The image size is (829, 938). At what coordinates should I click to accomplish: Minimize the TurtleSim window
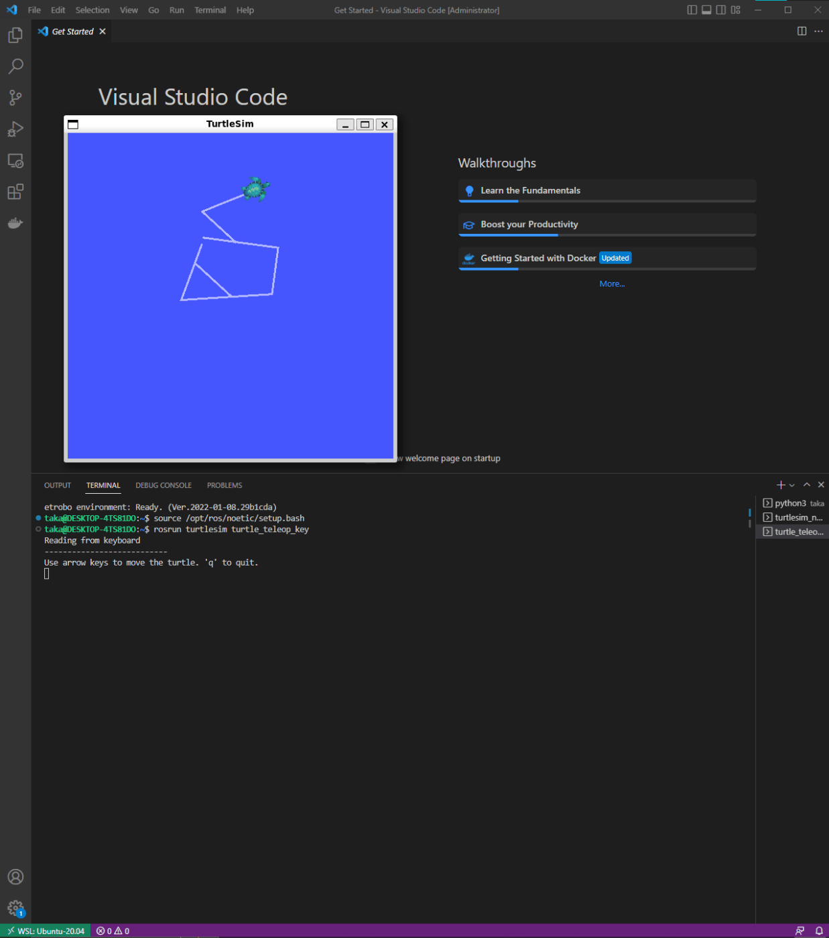click(345, 125)
